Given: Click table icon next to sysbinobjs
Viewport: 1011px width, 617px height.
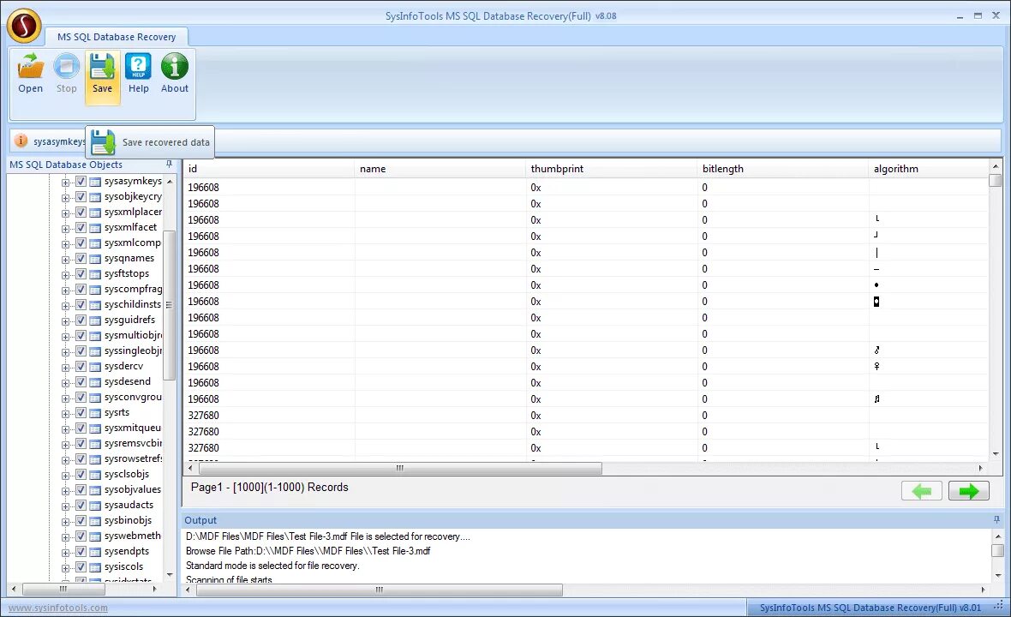Looking at the screenshot, I should [x=95, y=521].
